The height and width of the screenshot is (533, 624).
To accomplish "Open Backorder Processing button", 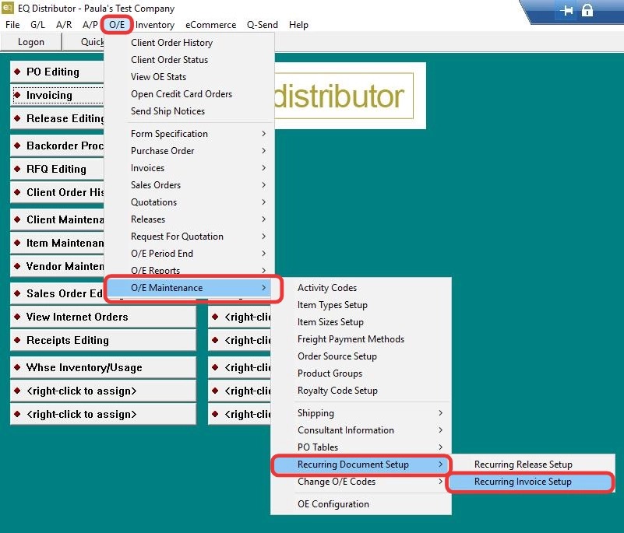I will click(x=57, y=146).
